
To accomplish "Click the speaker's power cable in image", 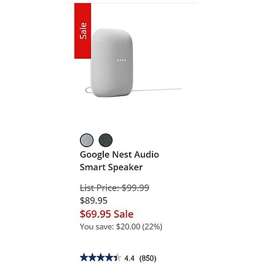I will (157, 90).
